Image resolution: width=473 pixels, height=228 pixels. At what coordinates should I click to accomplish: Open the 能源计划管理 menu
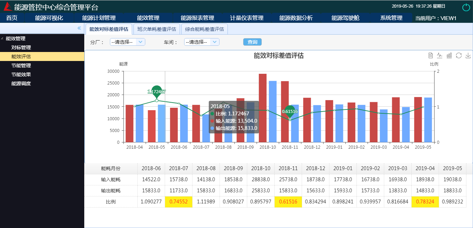[x=99, y=18]
